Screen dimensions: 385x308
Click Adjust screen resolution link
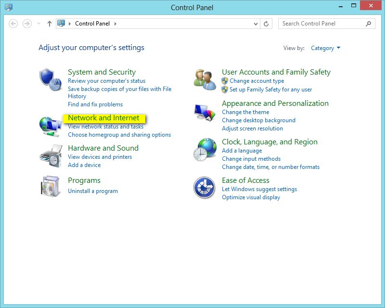pos(252,128)
